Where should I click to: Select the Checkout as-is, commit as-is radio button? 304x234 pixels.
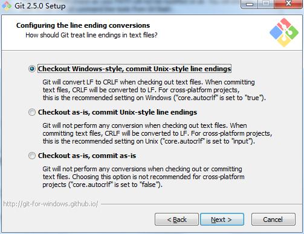tap(32, 156)
